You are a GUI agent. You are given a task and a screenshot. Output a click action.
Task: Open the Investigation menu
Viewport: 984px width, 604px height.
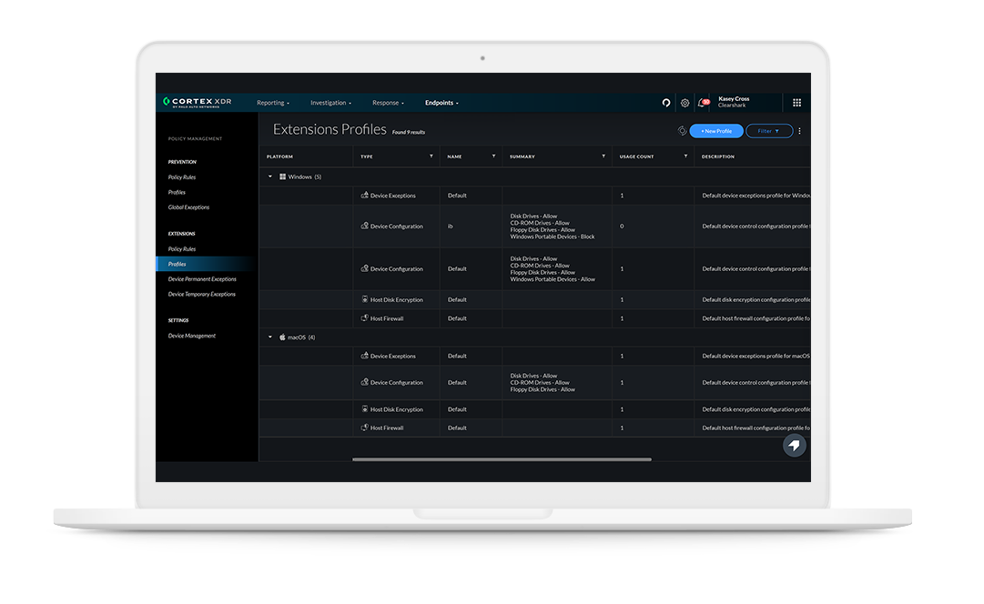click(330, 103)
